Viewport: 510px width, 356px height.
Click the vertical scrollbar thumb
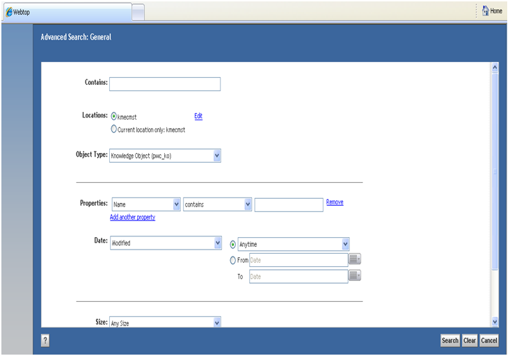(495, 172)
